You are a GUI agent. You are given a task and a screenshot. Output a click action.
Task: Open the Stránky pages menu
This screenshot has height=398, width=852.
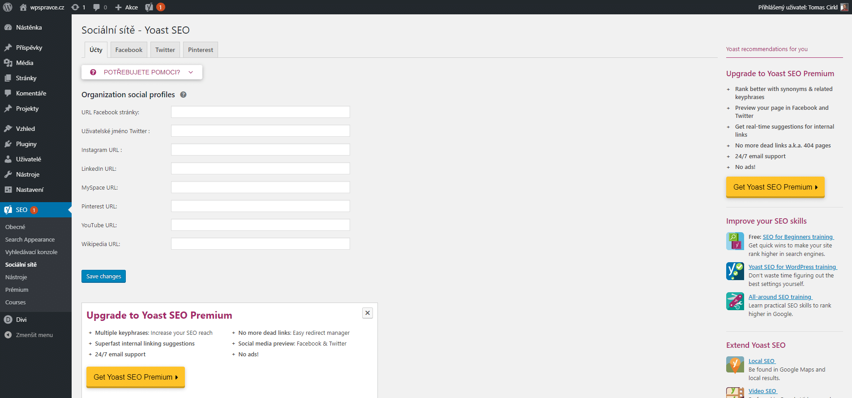point(36,78)
